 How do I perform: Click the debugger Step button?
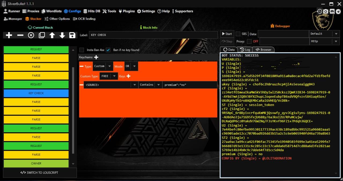227,41
